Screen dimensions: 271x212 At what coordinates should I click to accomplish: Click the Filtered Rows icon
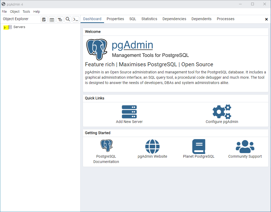pyautogui.click(x=60, y=19)
